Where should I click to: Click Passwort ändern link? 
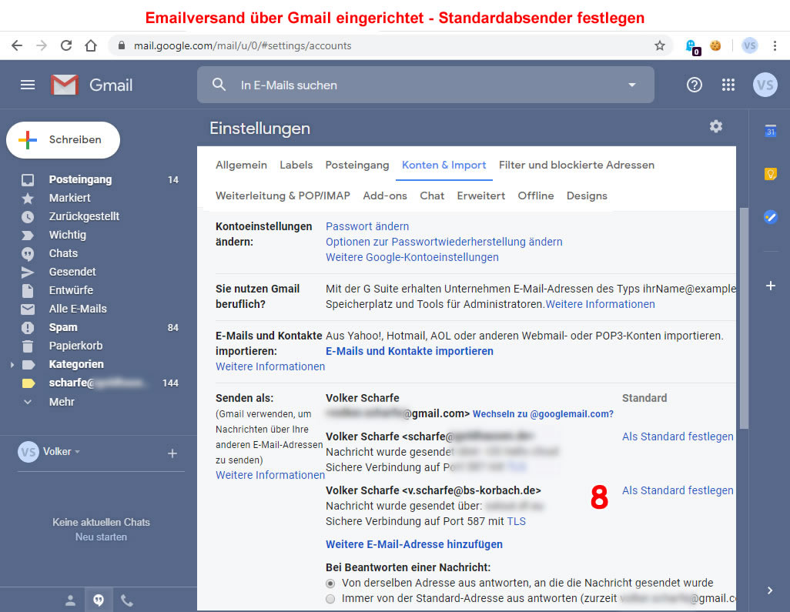click(x=367, y=226)
